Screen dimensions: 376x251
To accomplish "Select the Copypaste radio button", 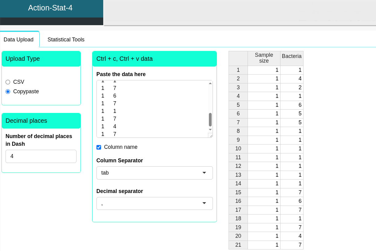I will click(8, 91).
